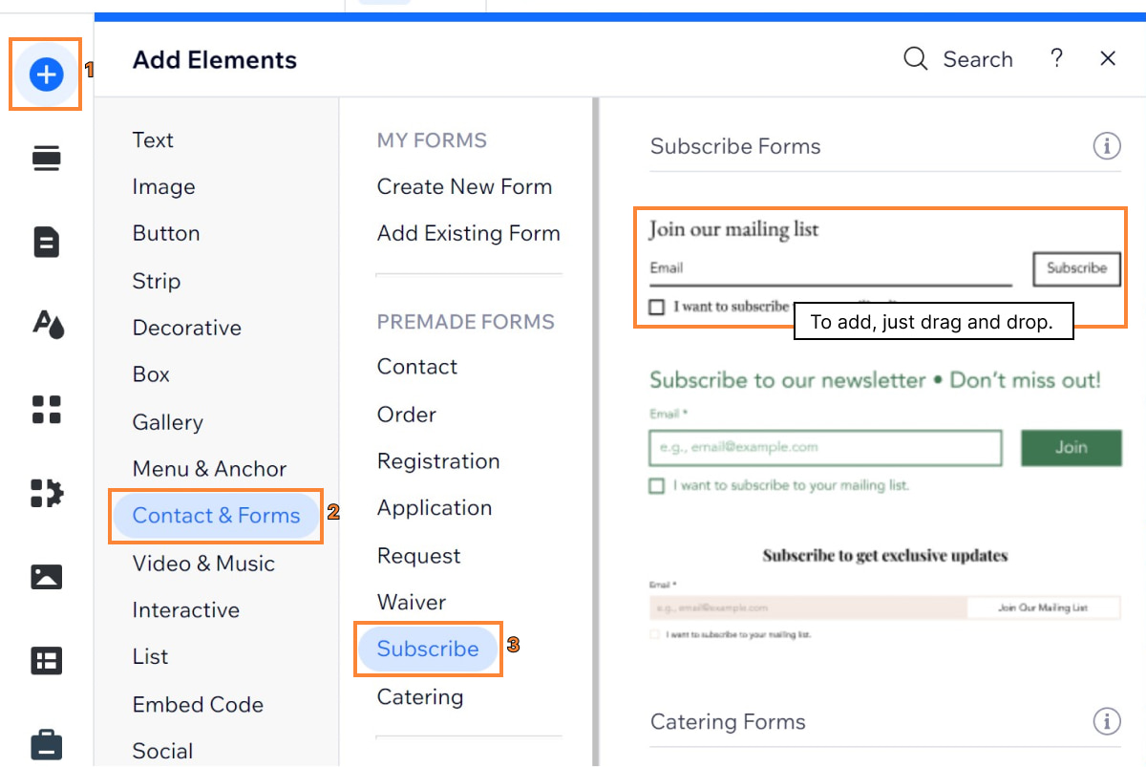The image size is (1146, 767).
Task: Tick checkbox under exclusive updates form
Action: tap(655, 634)
